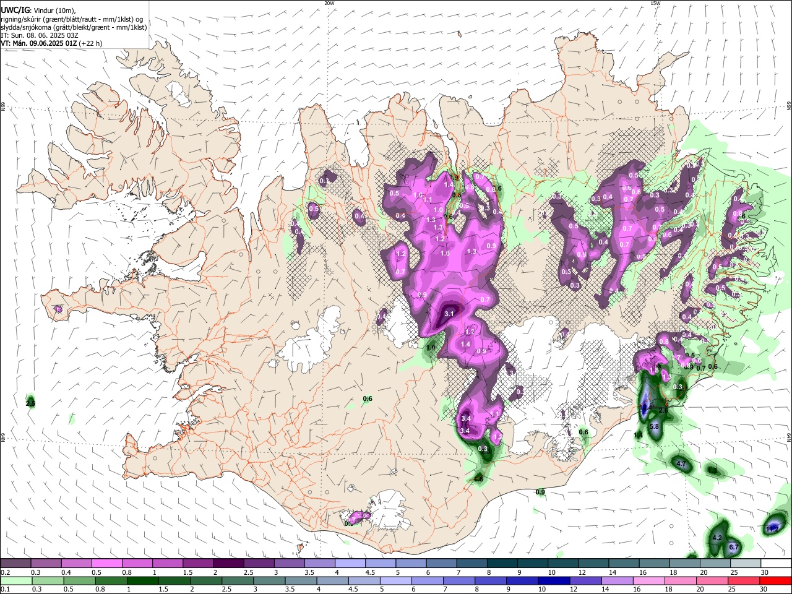Click the 15W longitude label
Image resolution: width=792 pixels, height=594 pixels.
pyautogui.click(x=655, y=3)
